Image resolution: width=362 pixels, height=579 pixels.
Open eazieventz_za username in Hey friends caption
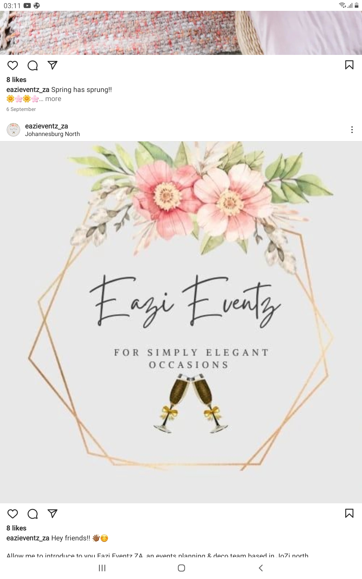pos(28,538)
